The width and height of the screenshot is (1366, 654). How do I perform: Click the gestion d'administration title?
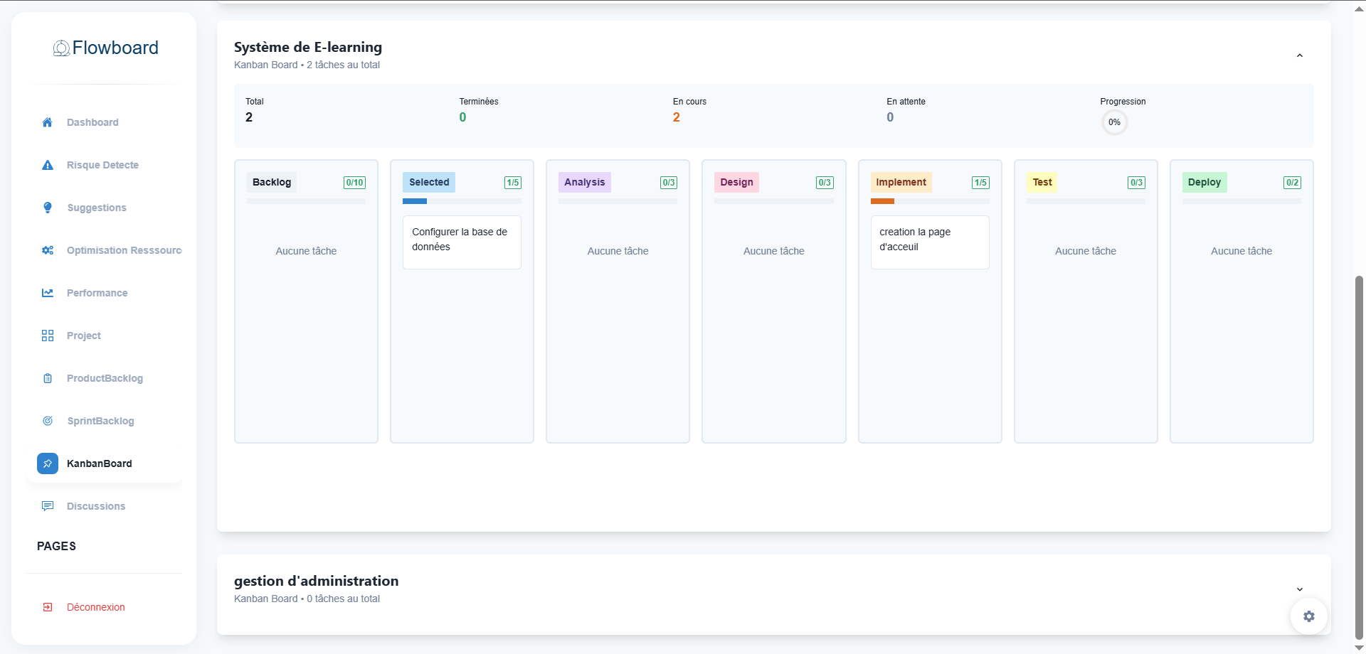(x=316, y=581)
